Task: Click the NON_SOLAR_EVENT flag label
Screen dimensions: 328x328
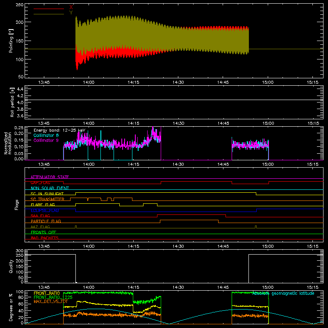Action: (50, 188)
